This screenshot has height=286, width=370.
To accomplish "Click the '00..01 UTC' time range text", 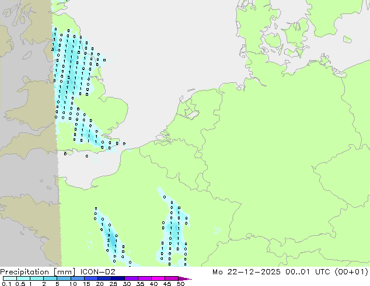I will 308,271.
